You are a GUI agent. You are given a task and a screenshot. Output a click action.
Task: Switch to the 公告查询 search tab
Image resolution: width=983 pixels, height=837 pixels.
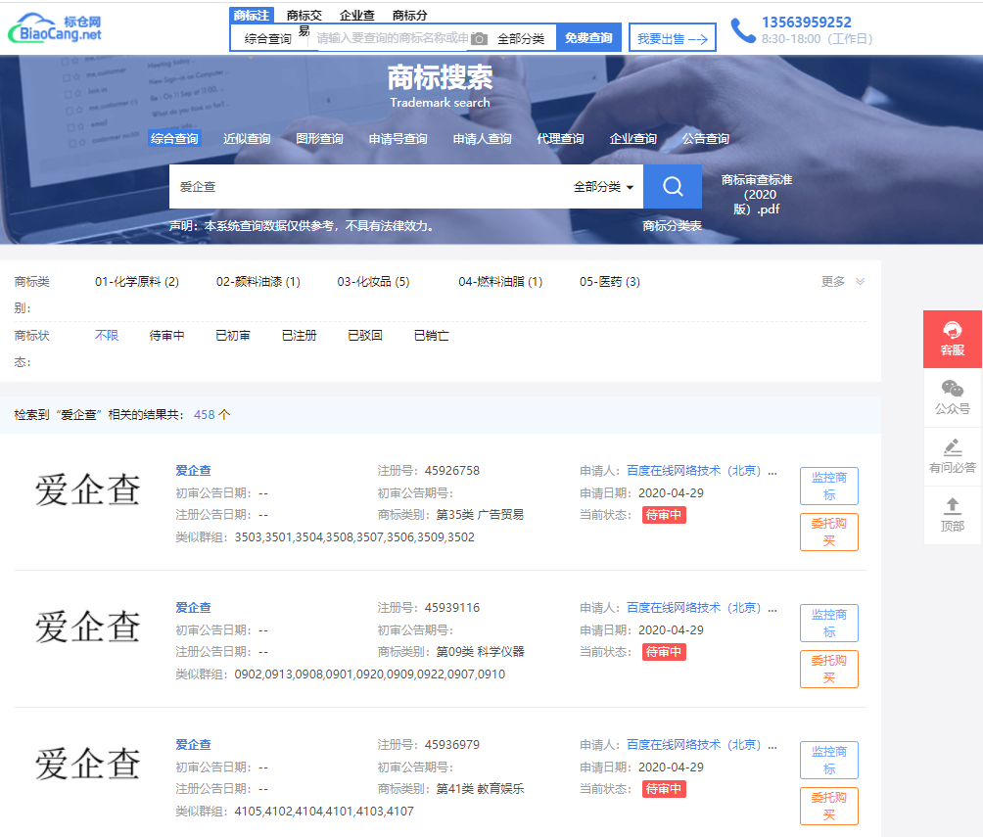tap(706, 139)
